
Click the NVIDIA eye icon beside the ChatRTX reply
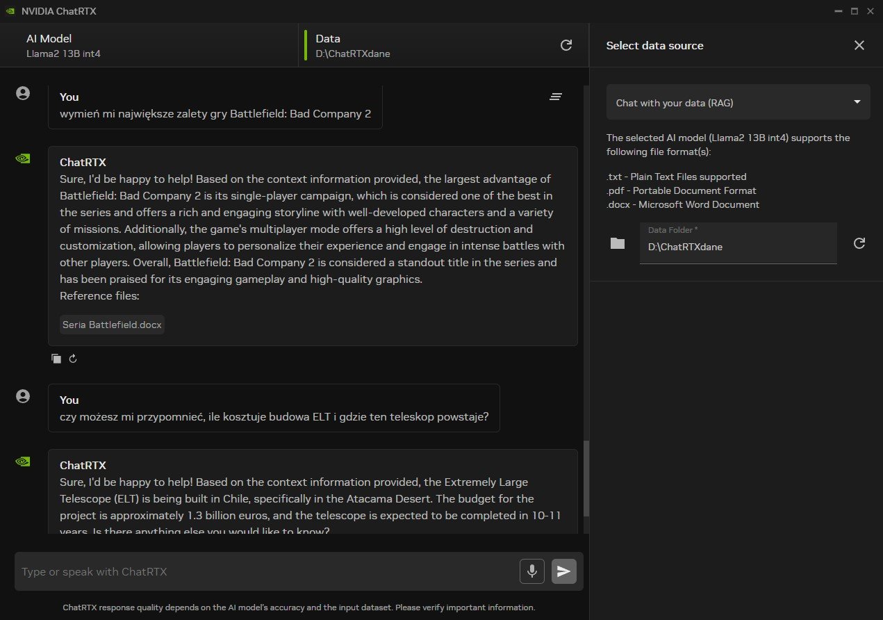[22, 158]
